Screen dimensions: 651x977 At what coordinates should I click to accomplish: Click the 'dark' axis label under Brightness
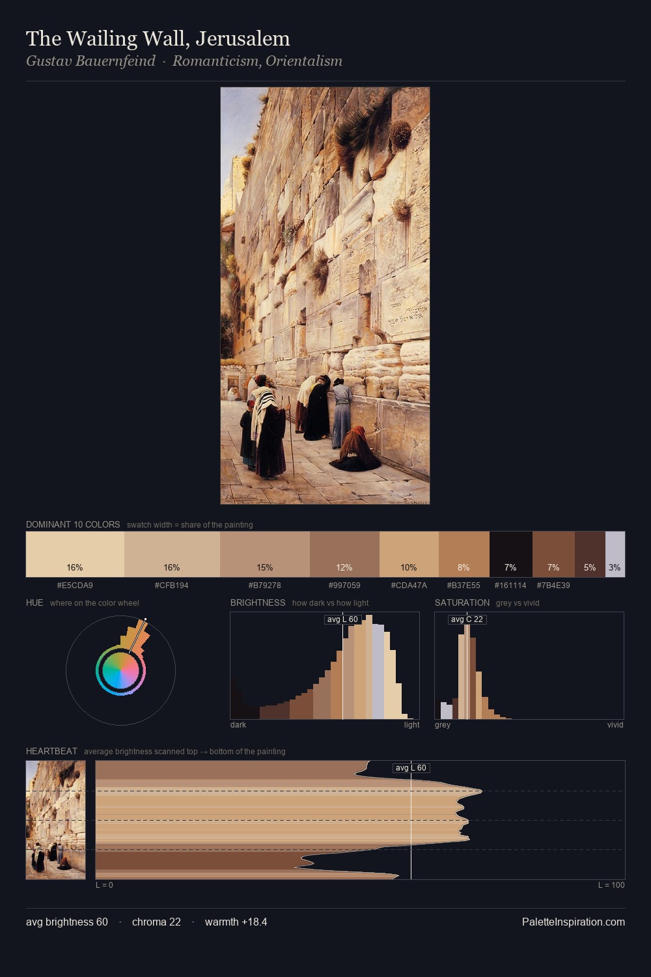(238, 725)
